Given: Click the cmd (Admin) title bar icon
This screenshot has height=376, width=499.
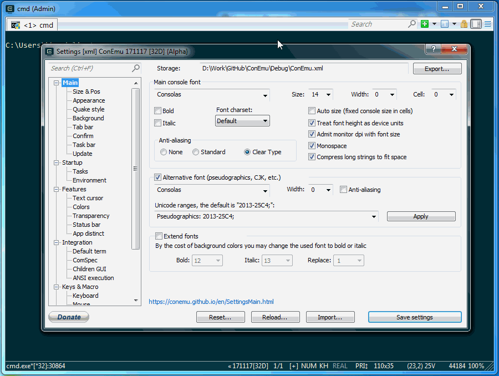Looking at the screenshot, I should [x=10, y=9].
